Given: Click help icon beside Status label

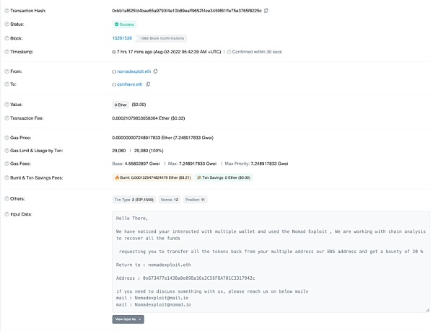Looking at the screenshot, I should click(7, 24).
